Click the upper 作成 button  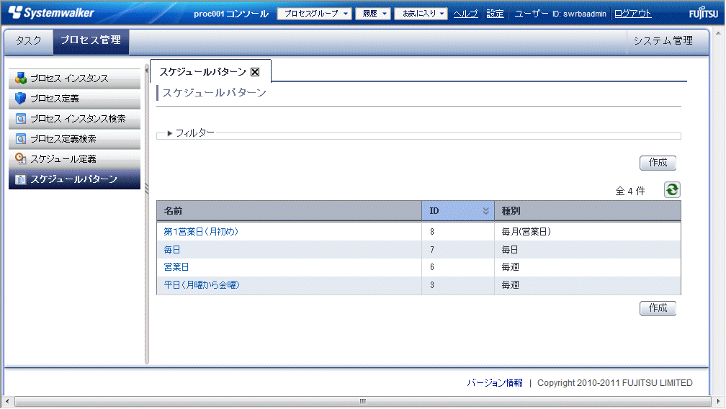(658, 163)
